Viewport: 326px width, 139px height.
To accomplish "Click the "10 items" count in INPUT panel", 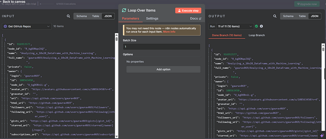I will tap(58, 26).
